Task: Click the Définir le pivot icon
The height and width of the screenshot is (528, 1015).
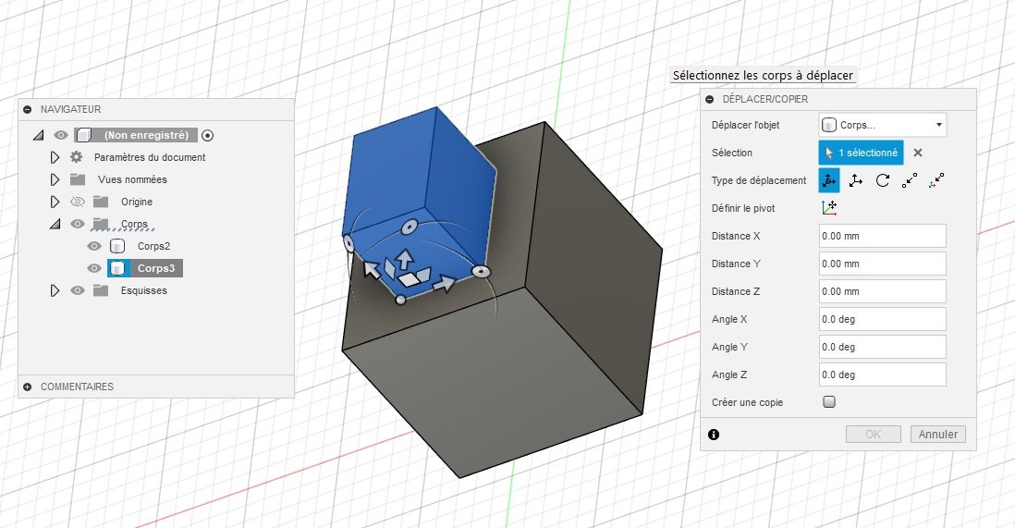Action: pyautogui.click(x=829, y=208)
